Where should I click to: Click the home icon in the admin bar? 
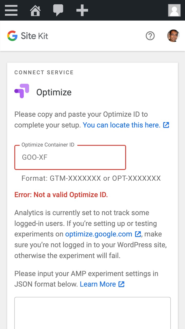tap(35, 10)
